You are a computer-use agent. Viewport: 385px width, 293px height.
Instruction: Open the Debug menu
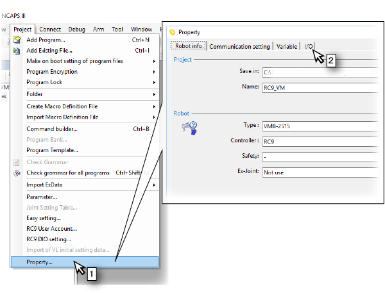coord(76,29)
